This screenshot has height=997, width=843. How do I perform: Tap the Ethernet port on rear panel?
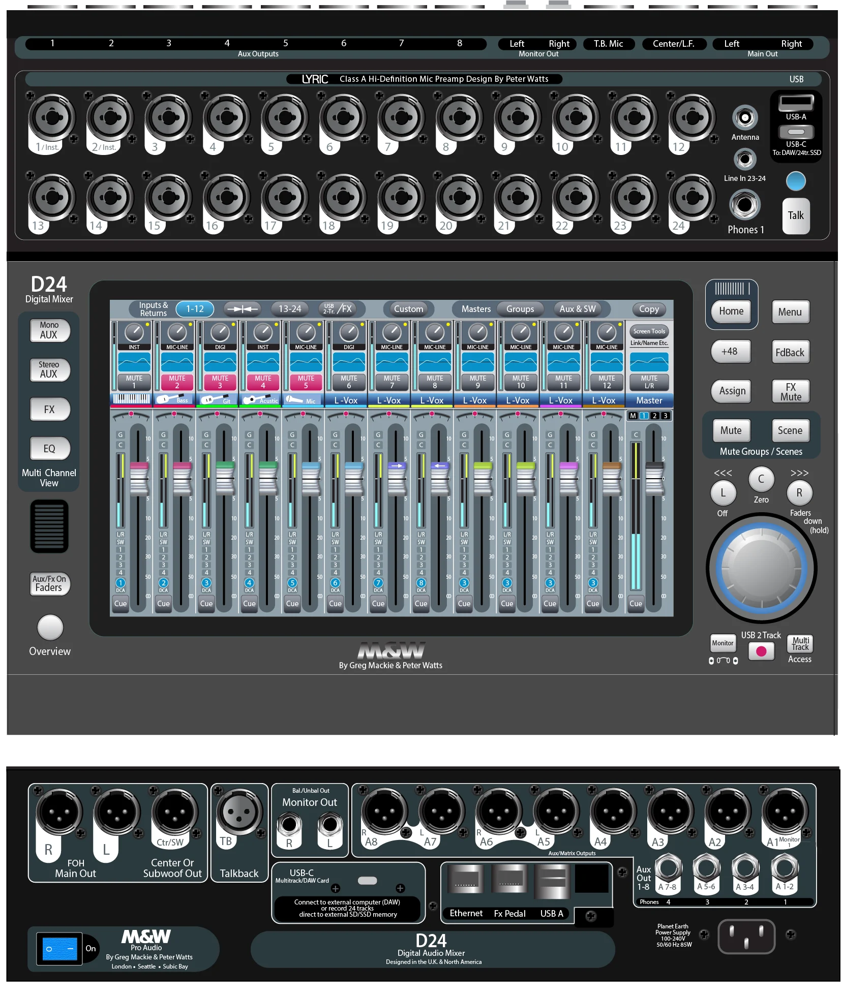tap(465, 879)
